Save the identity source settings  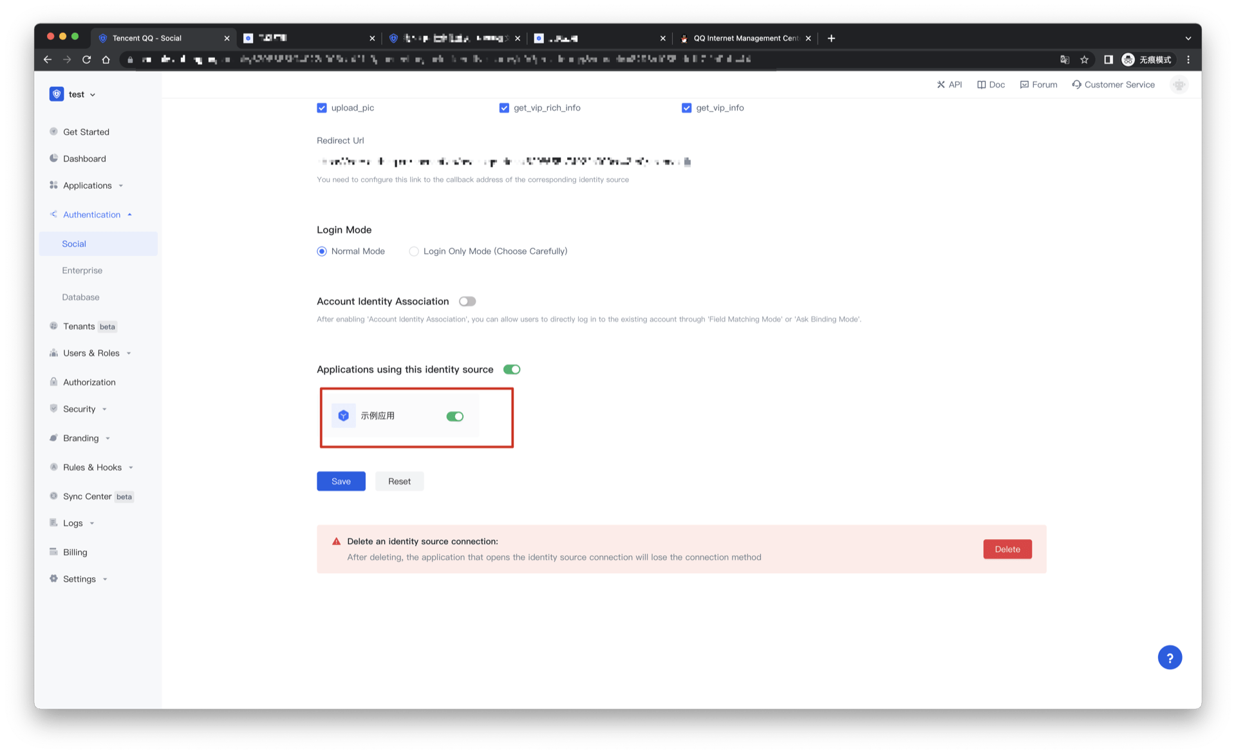click(341, 481)
